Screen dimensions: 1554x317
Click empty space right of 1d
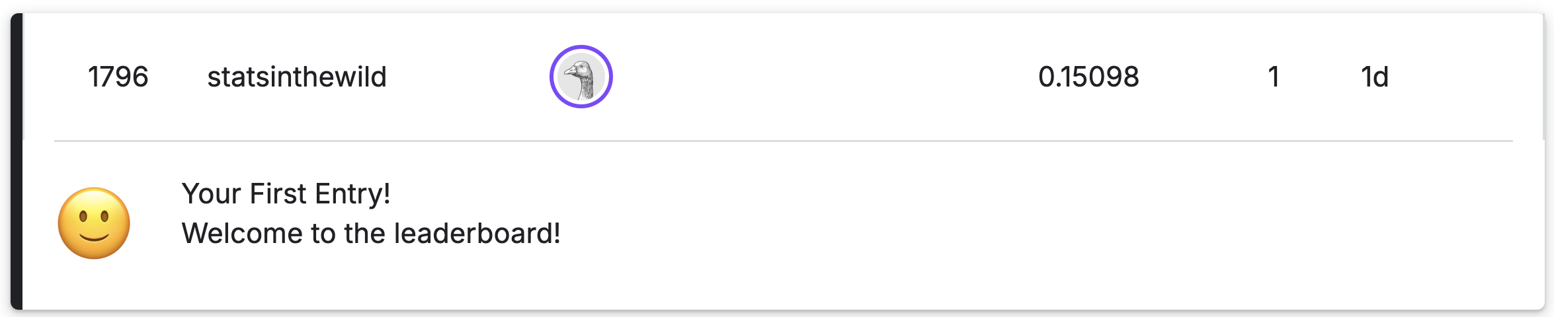pyautogui.click(x=1468, y=77)
